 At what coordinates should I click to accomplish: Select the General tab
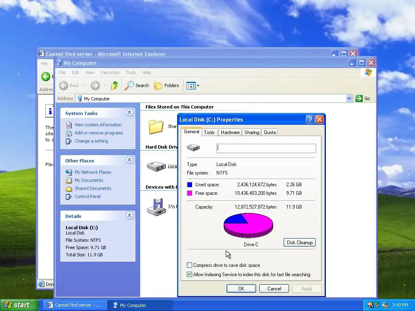tap(191, 132)
